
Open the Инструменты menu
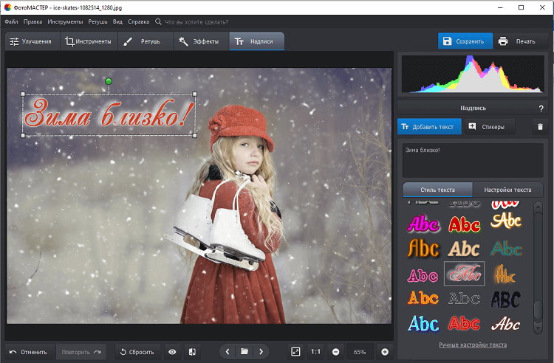[66, 22]
